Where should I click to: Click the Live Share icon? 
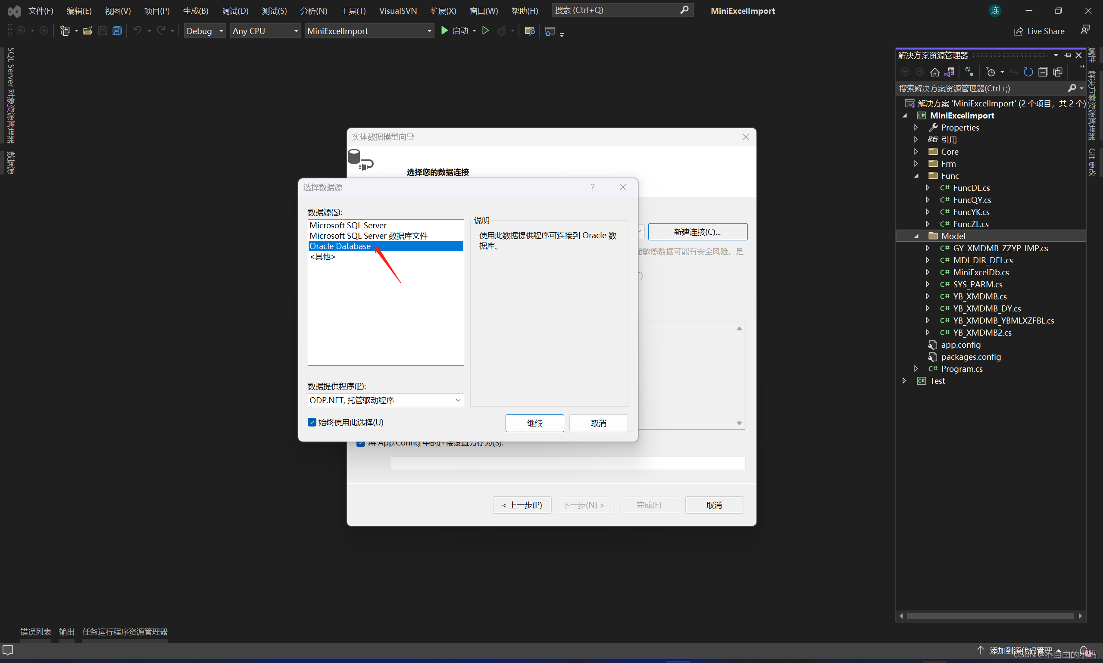(1019, 31)
